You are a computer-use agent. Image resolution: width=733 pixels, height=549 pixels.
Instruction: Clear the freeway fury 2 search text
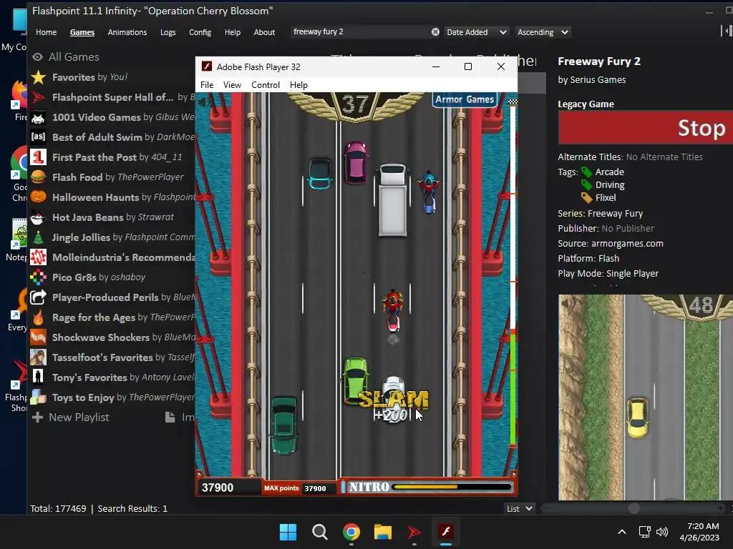coord(435,31)
